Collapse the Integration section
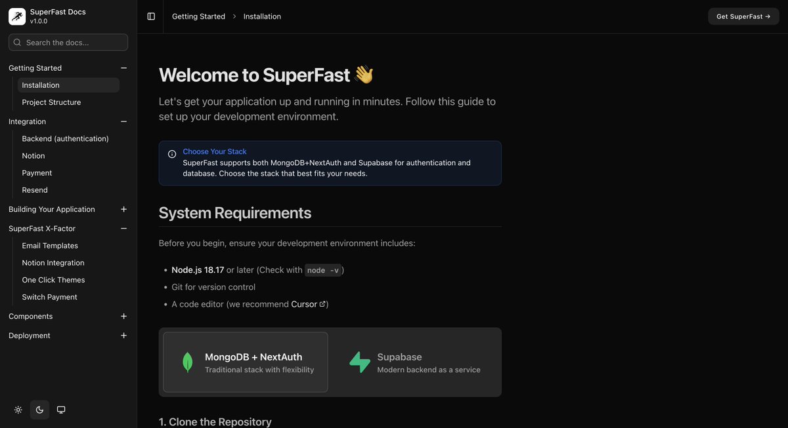 (123, 121)
